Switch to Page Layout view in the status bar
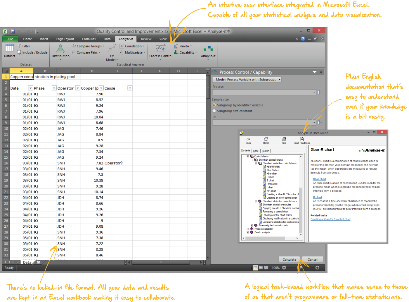Viewport: 409px width, 302px height. (x=261, y=268)
